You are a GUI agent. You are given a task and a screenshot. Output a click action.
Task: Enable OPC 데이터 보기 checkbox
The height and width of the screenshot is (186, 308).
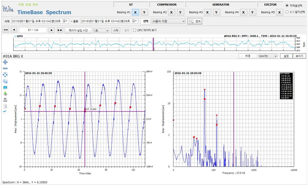135,30
